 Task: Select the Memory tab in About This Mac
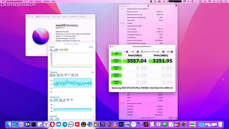[x=65, y=16]
